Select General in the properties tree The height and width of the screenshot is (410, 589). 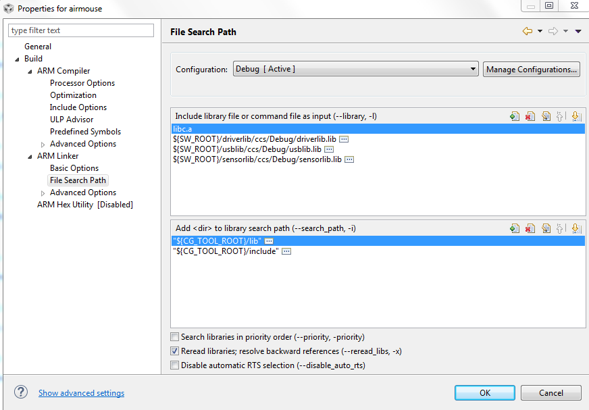coord(38,47)
